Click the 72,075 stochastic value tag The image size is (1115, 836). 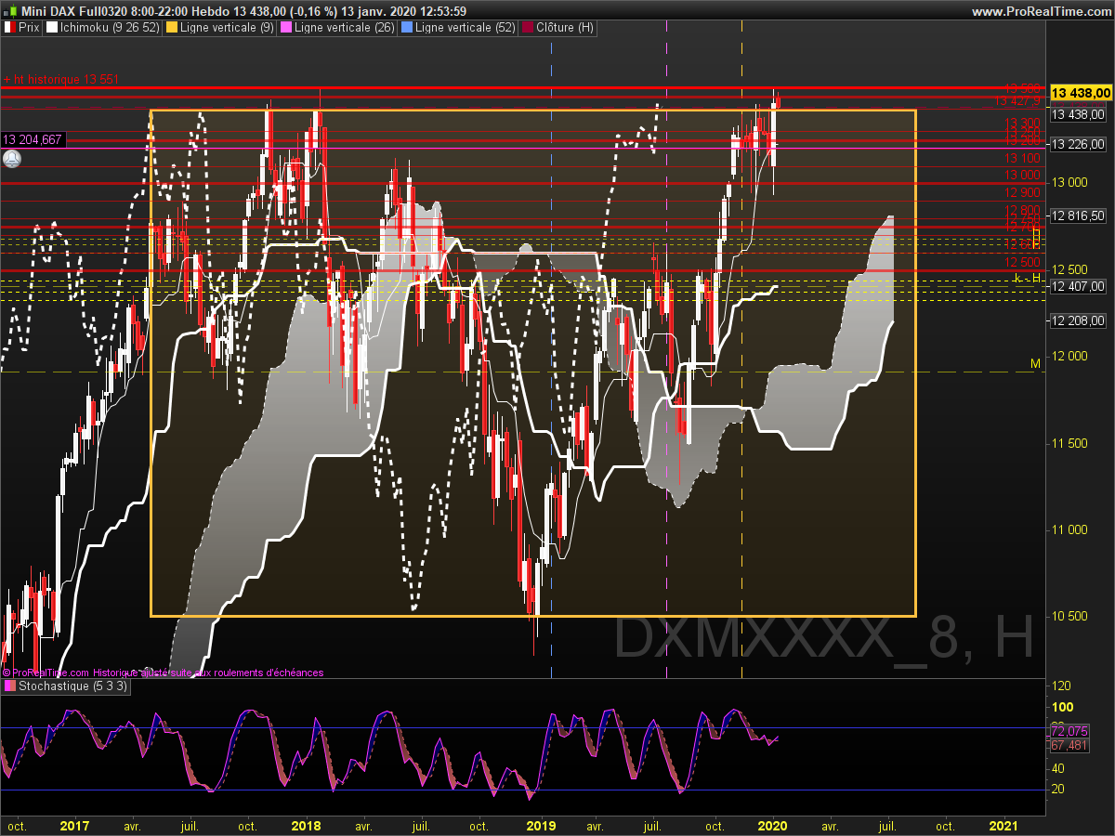click(1069, 732)
